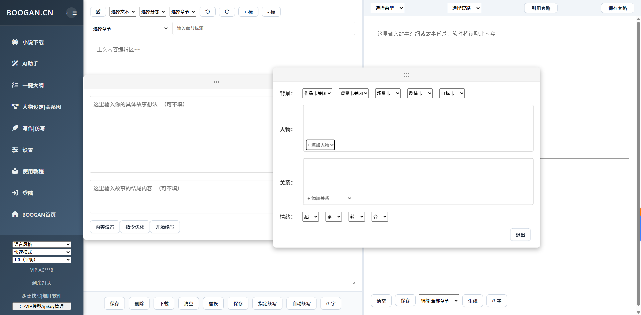Open the 承 emotion dropdown
This screenshot has width=641, height=315.
tap(334, 217)
